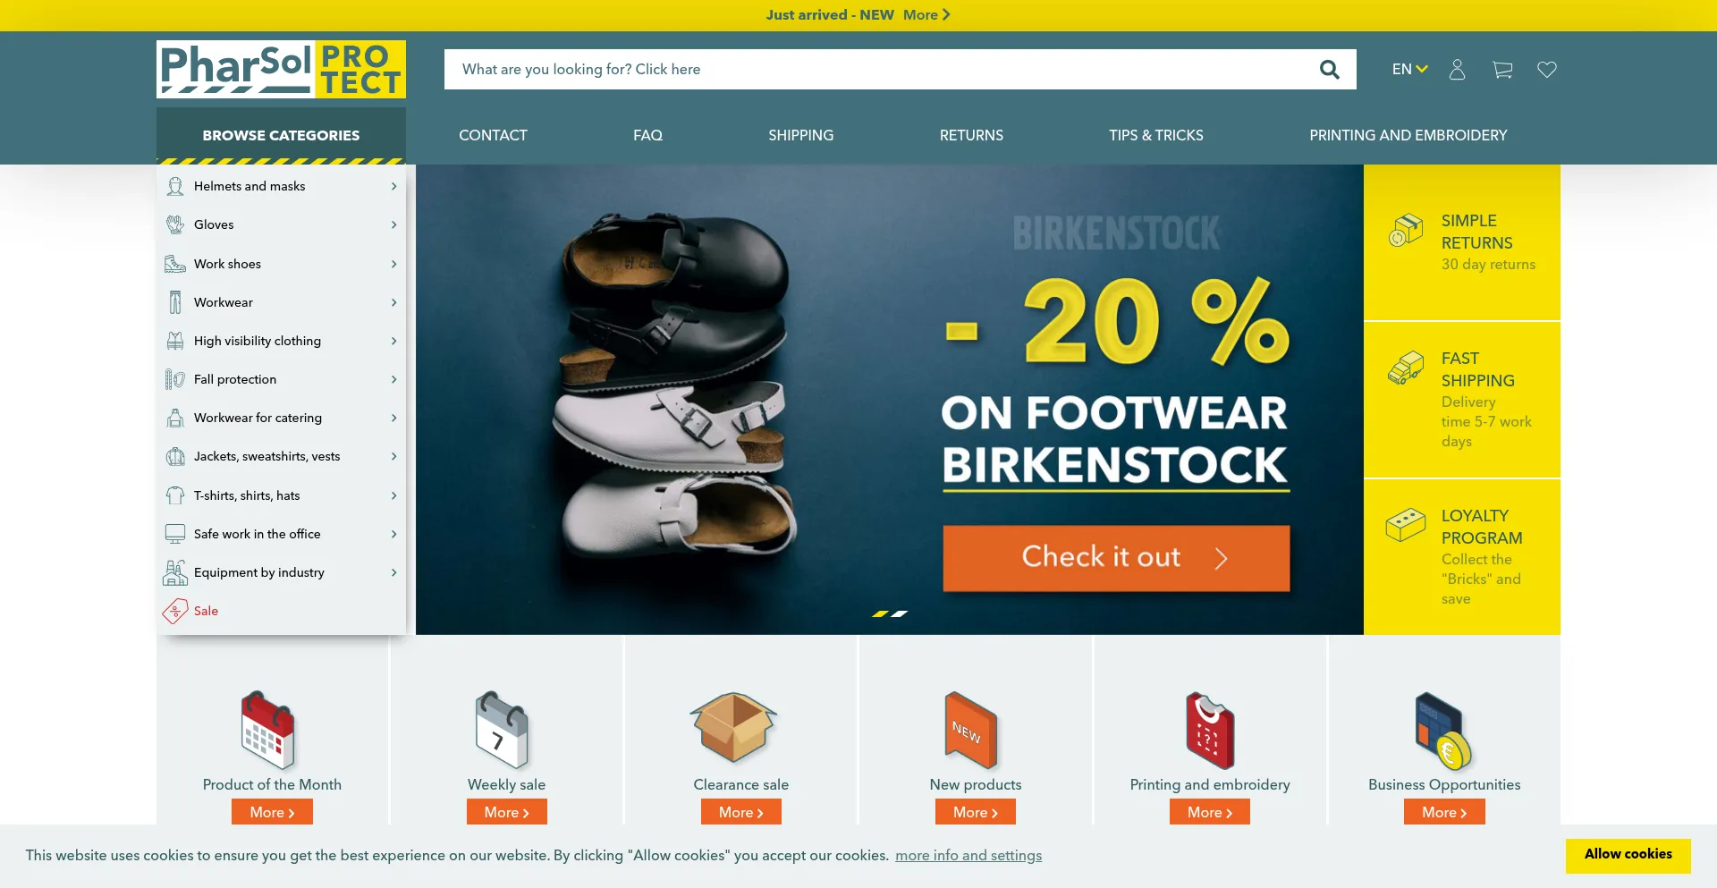This screenshot has height=888, width=1717.
Task: Open the EN language dropdown
Action: (x=1409, y=70)
